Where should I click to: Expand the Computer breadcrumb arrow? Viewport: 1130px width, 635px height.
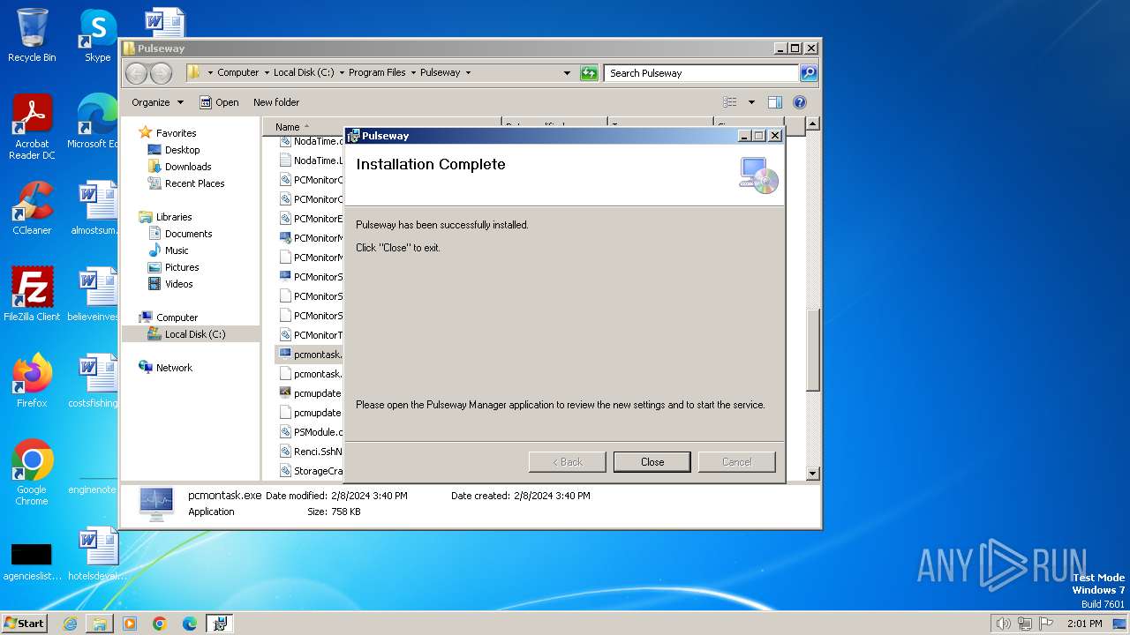(266, 73)
